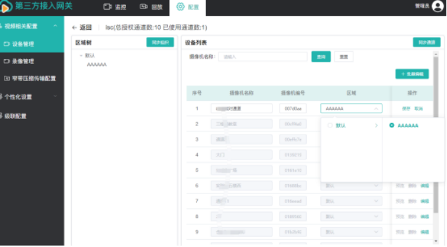Click the 重置 reset button
Viewport: 447px width, 247px height.
(x=344, y=57)
